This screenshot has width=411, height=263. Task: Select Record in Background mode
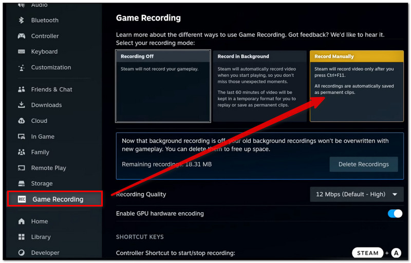[x=259, y=86]
